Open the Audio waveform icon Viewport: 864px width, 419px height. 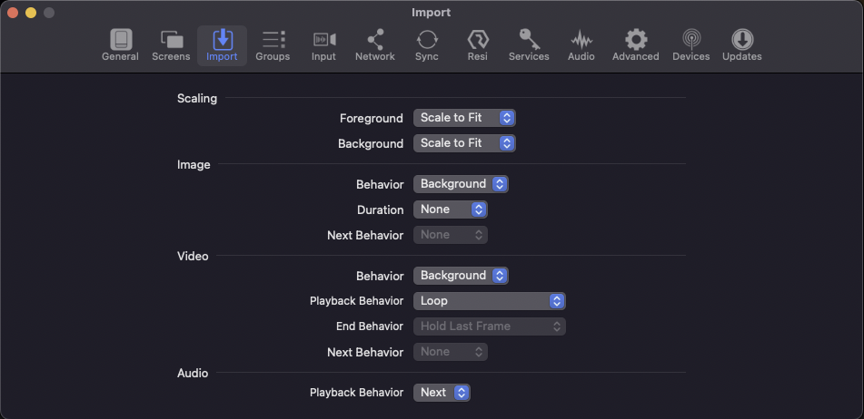click(x=581, y=40)
